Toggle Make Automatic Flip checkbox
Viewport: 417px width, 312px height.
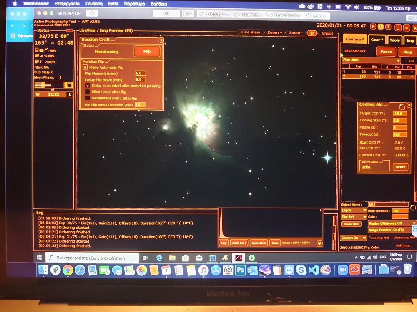coord(85,67)
